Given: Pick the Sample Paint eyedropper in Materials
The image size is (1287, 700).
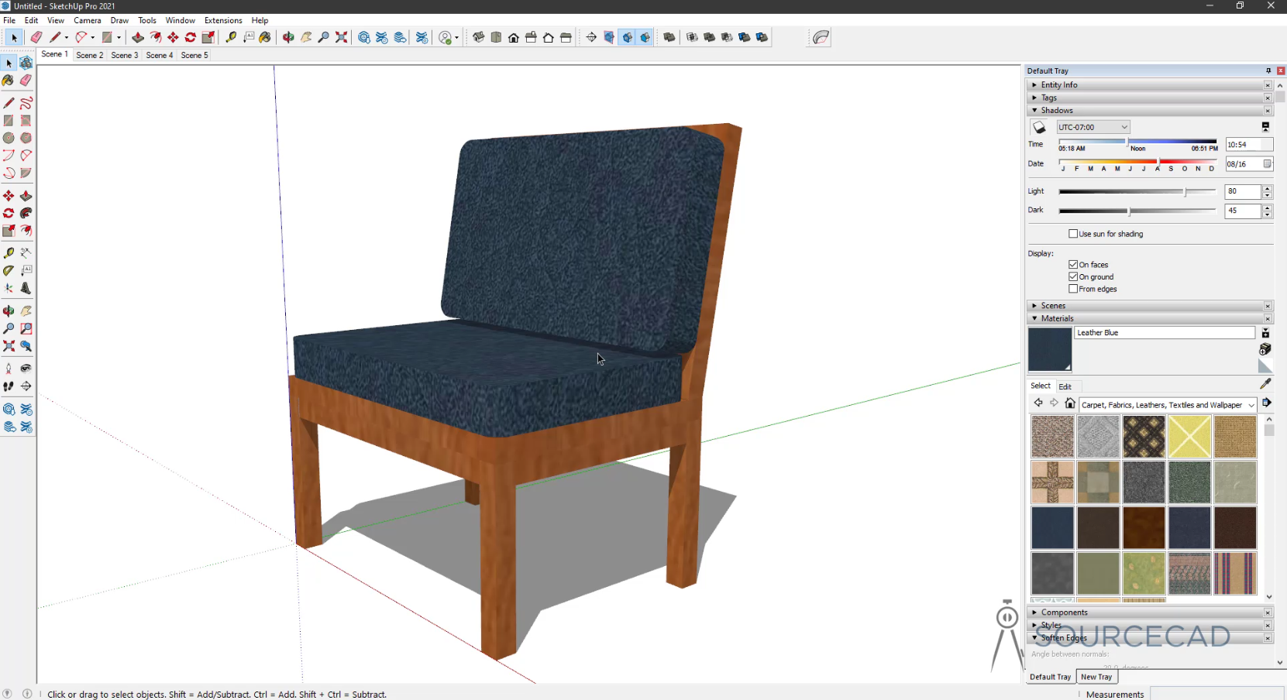Looking at the screenshot, I should tap(1265, 383).
